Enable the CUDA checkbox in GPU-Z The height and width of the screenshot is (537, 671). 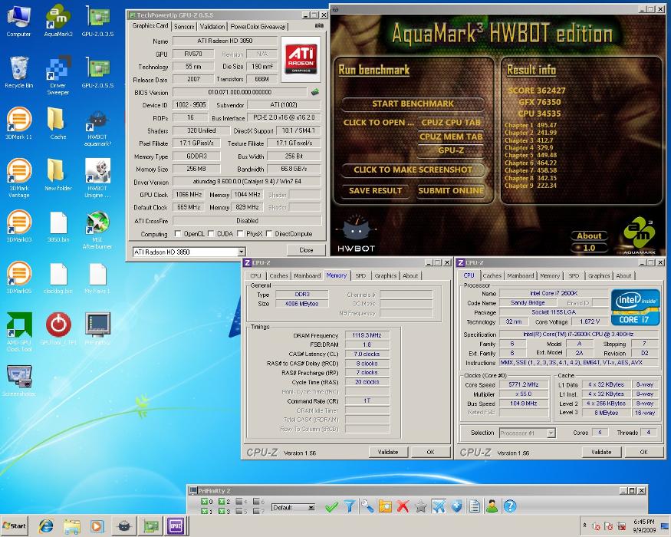(211, 234)
